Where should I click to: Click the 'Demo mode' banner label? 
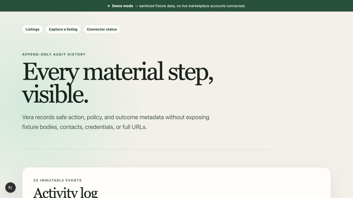122,6
